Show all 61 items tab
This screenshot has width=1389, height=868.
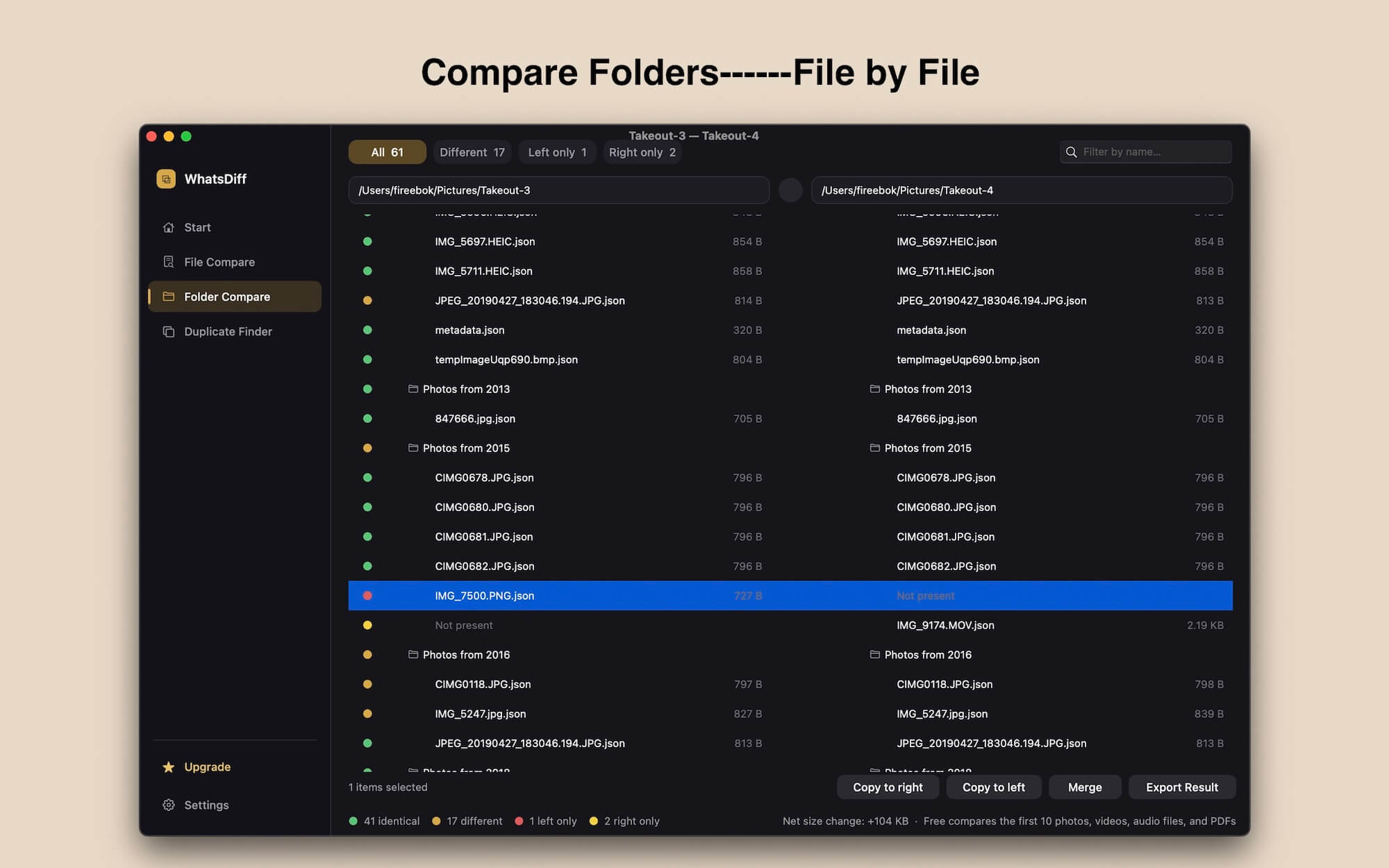click(x=387, y=152)
